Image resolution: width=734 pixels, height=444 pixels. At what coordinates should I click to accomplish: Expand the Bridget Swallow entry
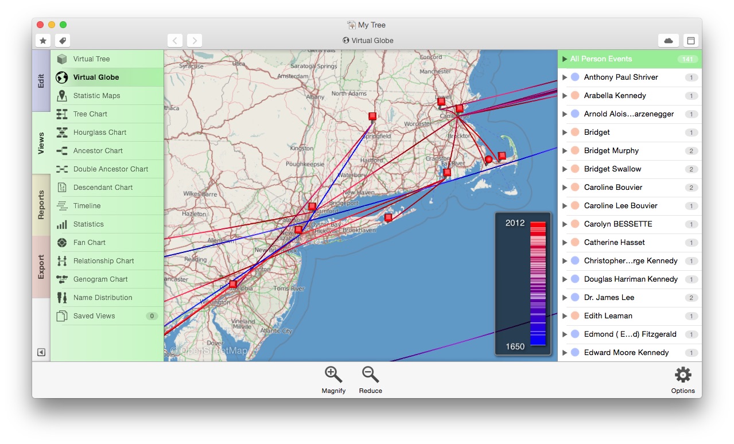click(565, 169)
